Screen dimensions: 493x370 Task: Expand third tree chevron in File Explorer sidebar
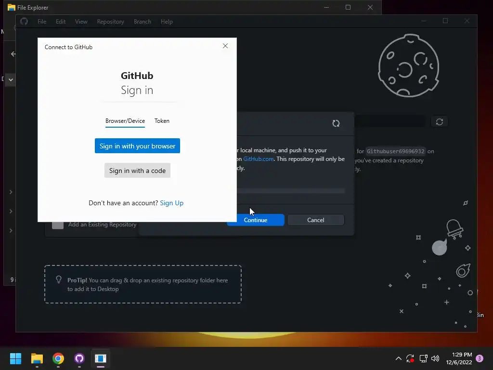click(11, 231)
